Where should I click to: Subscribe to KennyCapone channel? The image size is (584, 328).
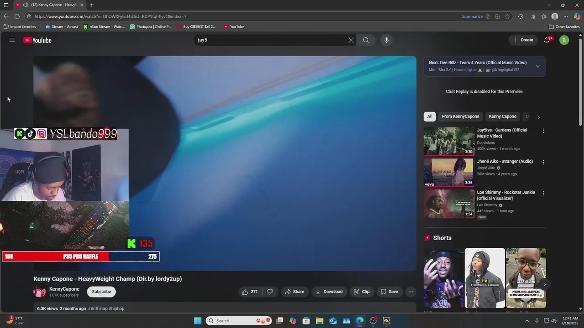[101, 292]
